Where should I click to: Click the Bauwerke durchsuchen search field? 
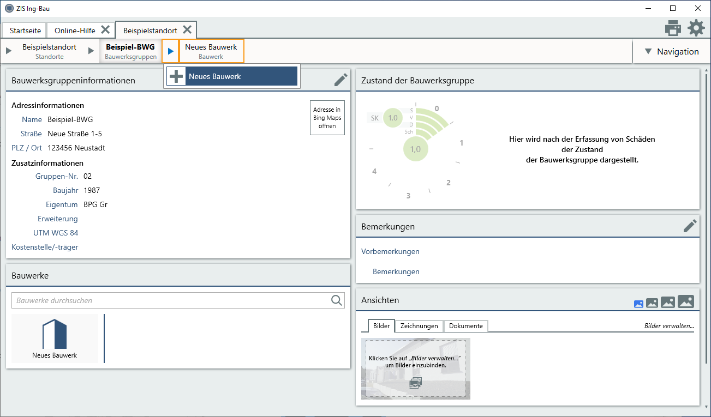click(169, 300)
